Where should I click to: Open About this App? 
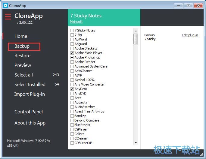tap(30, 123)
